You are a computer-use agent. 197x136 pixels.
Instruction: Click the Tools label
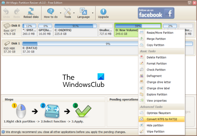(68, 17)
